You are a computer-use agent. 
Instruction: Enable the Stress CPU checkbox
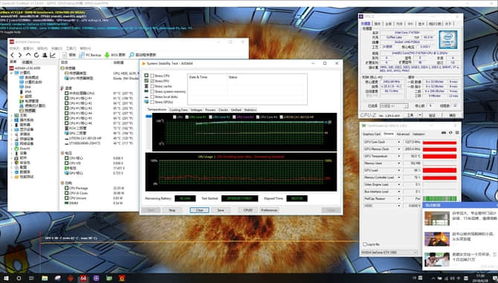click(152, 76)
